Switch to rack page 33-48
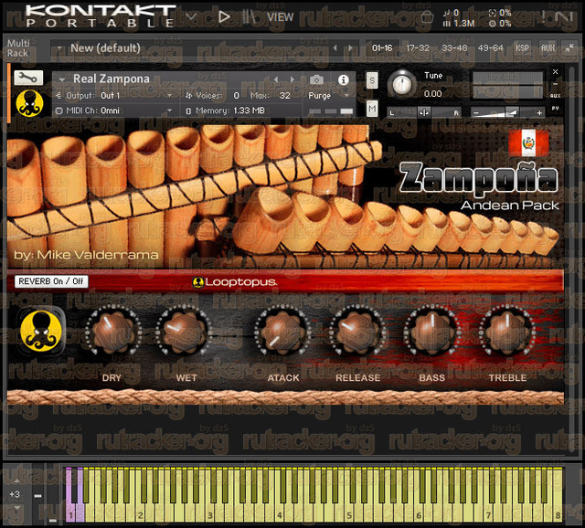 pyautogui.click(x=454, y=48)
